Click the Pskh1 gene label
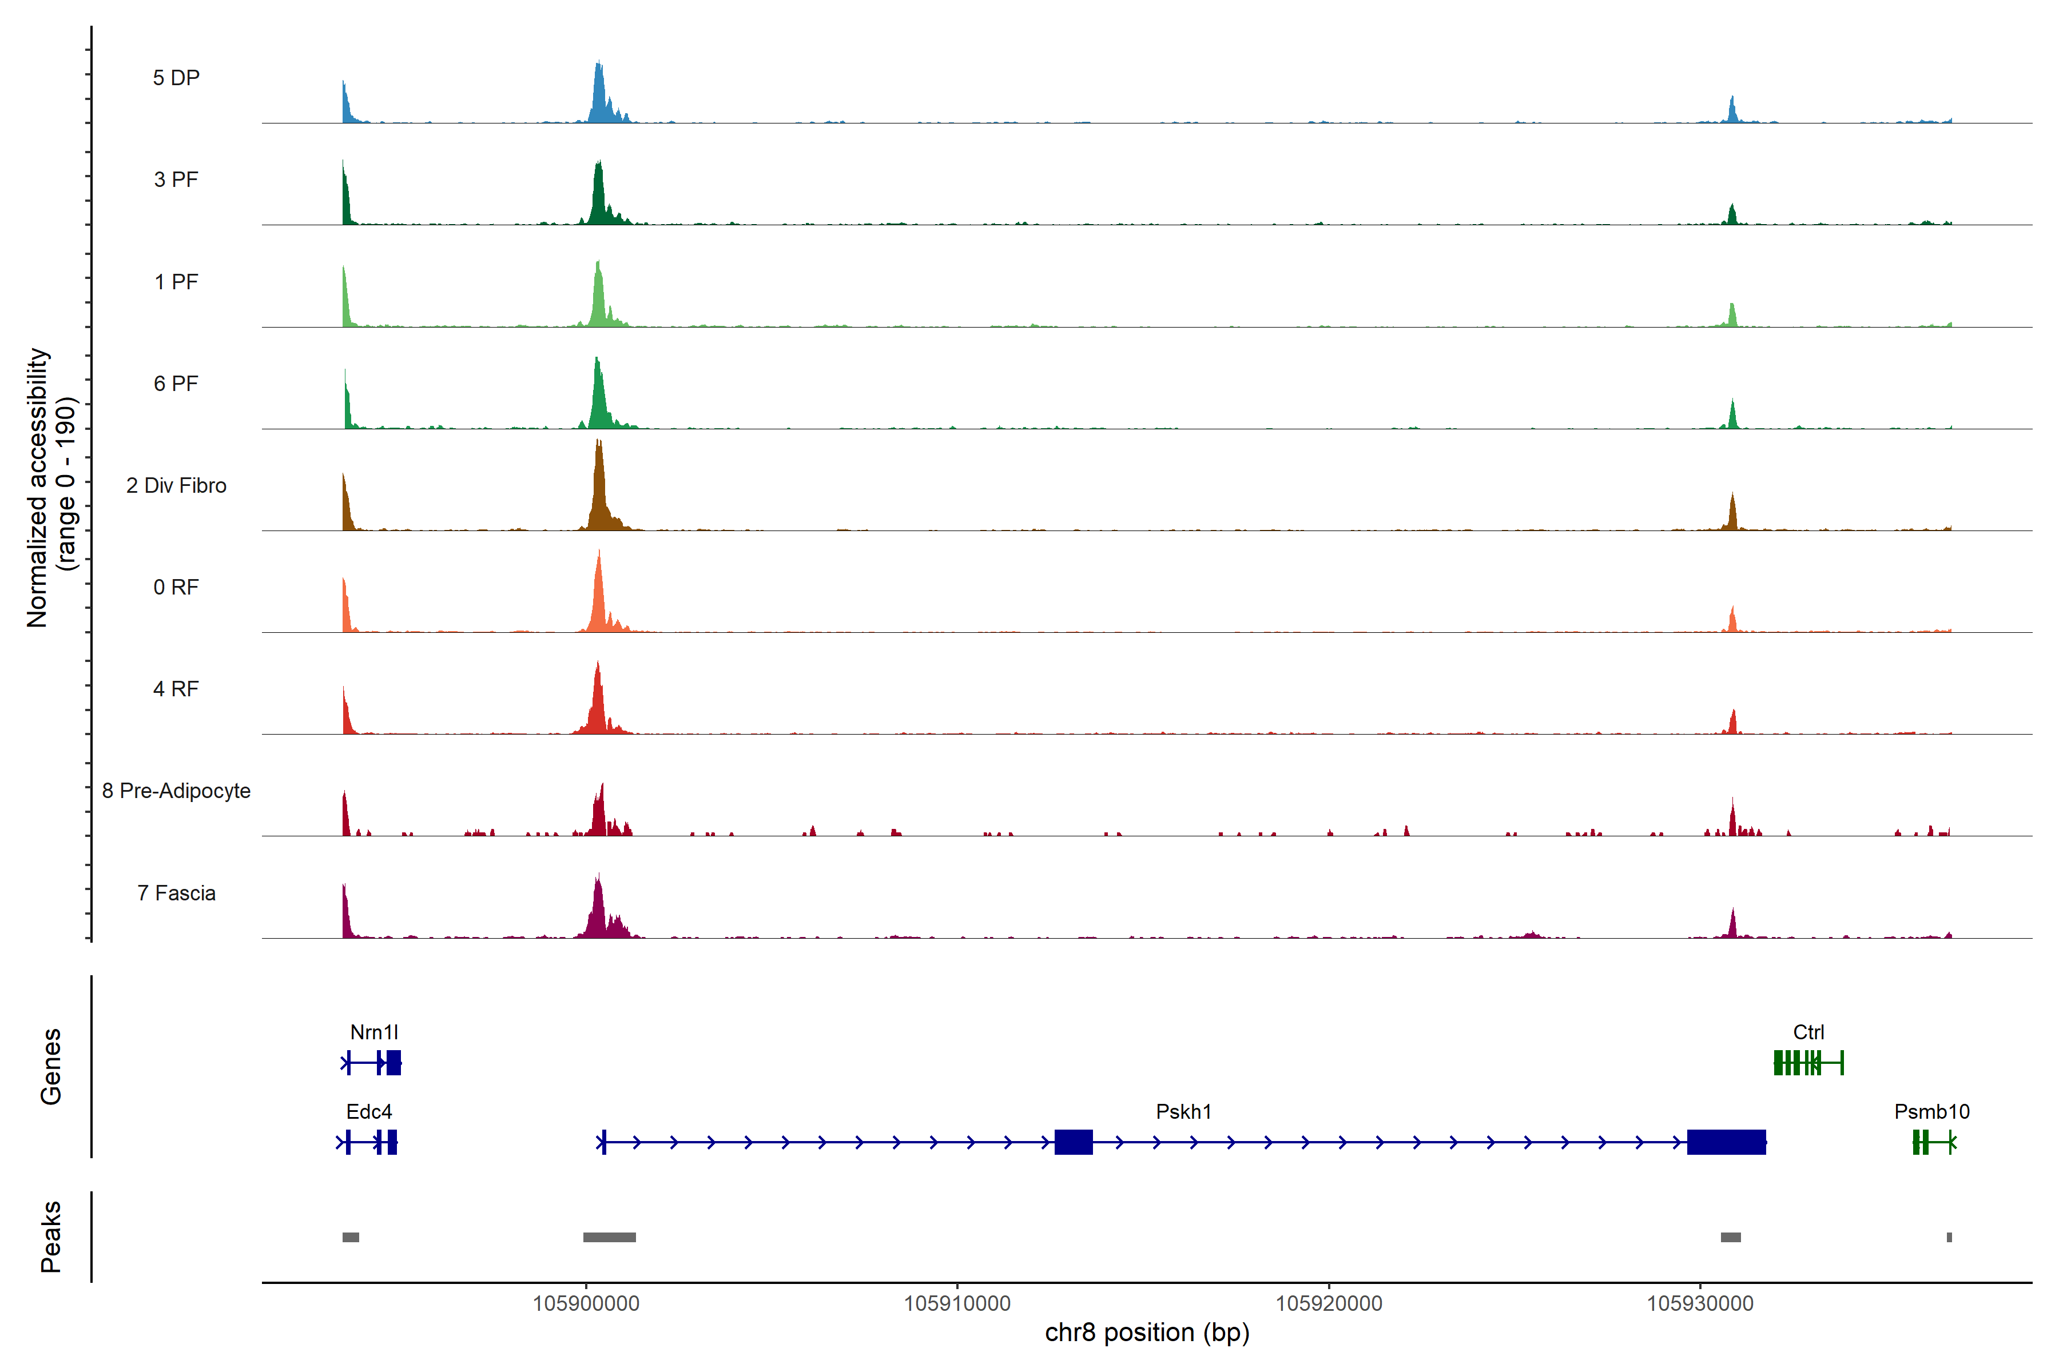2059x1372 pixels. coord(1183,1111)
